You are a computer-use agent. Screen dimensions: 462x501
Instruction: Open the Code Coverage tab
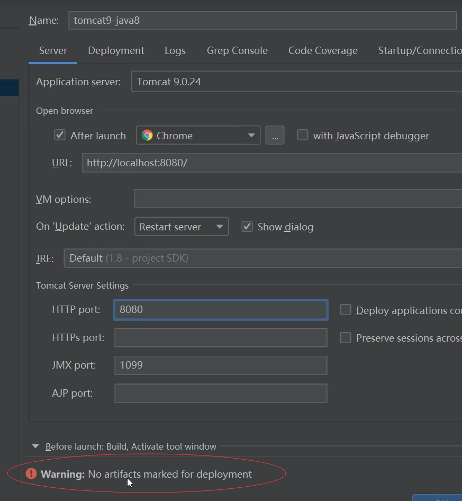tap(323, 50)
